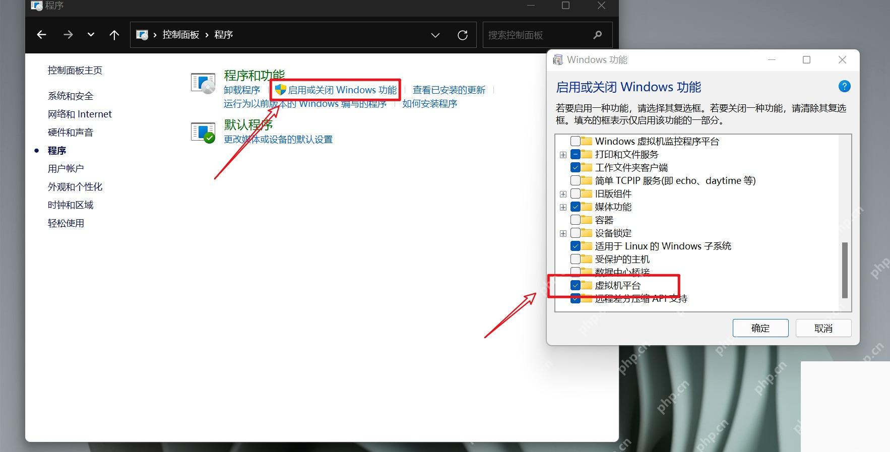Click the 默认程序 icon
890x452 pixels.
(x=203, y=133)
